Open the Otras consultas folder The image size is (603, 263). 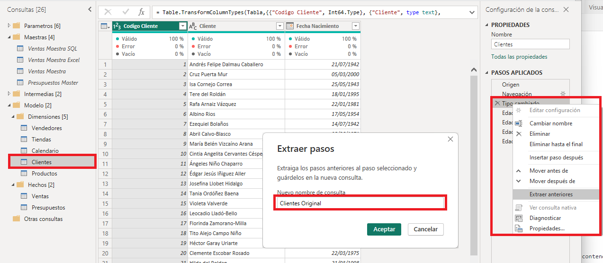click(x=43, y=219)
